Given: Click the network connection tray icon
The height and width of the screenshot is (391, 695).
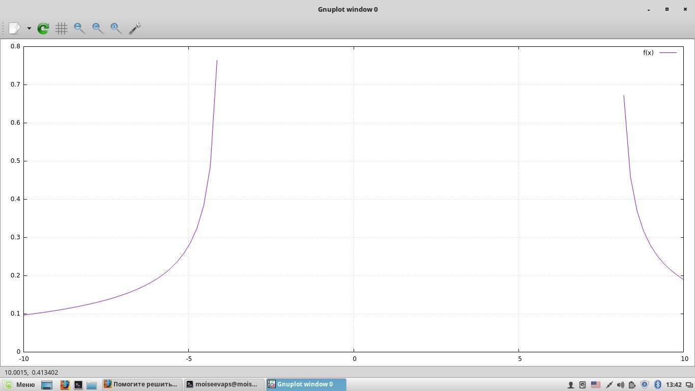Looking at the screenshot, I should [609, 385].
